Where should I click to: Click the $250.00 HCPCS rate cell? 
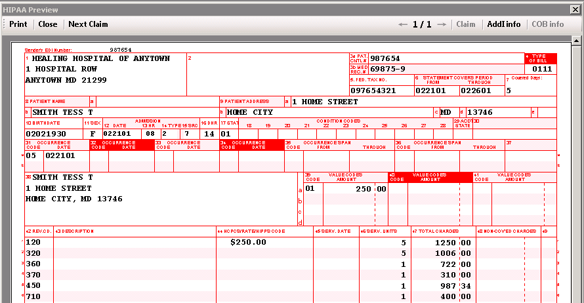[x=248, y=242]
